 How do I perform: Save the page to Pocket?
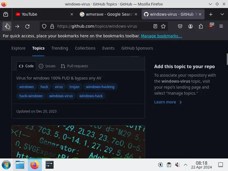tap(180, 26)
